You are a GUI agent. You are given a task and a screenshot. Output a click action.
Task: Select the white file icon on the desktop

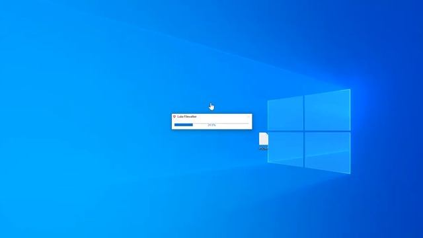[263, 139]
